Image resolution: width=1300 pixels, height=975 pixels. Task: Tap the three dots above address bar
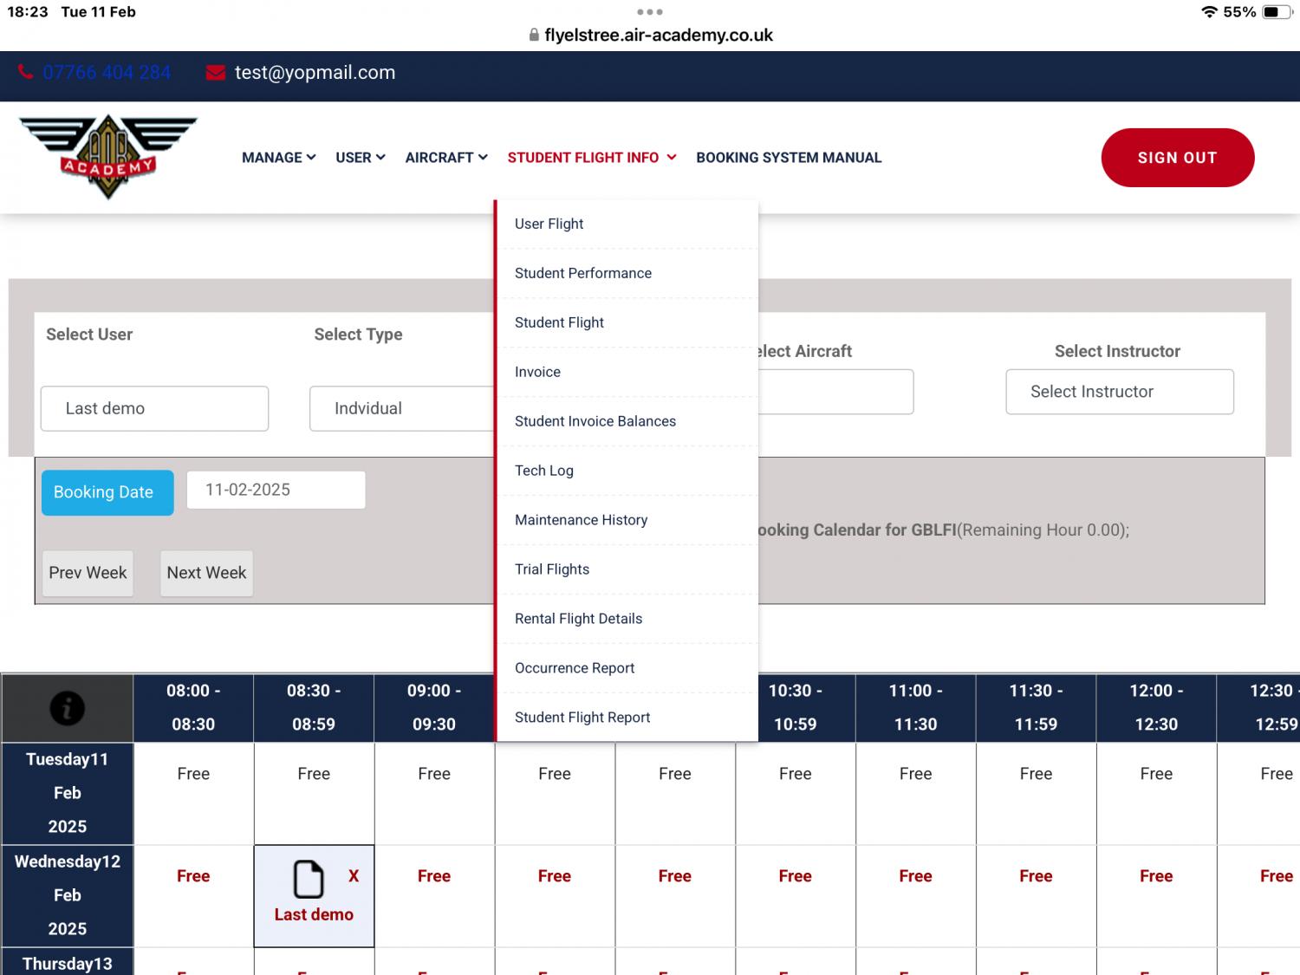pyautogui.click(x=649, y=12)
